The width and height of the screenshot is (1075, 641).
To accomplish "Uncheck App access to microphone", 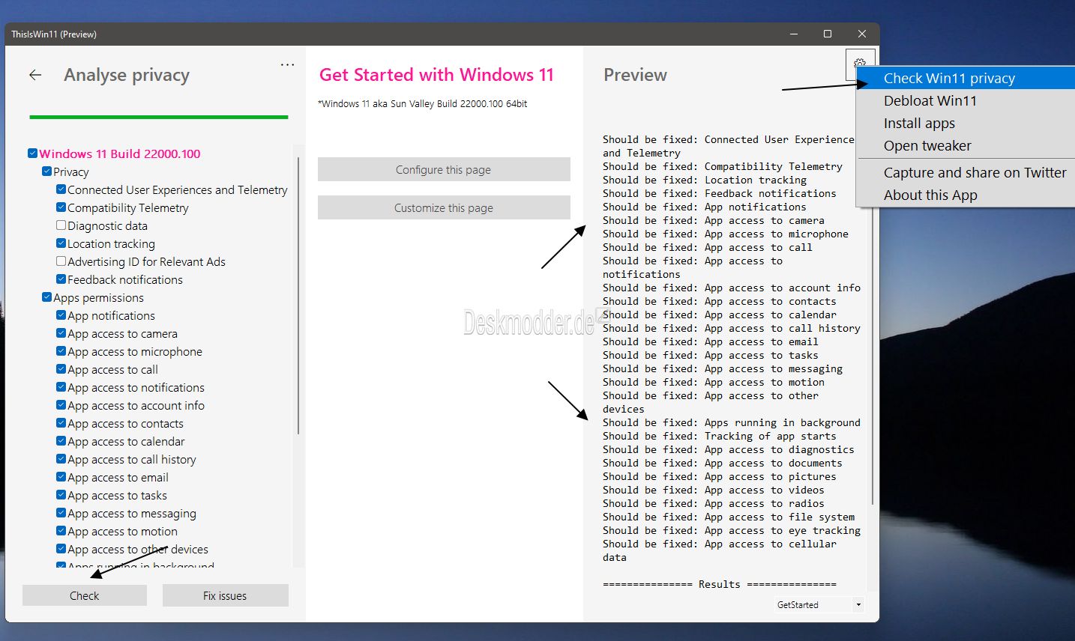I will tap(61, 351).
